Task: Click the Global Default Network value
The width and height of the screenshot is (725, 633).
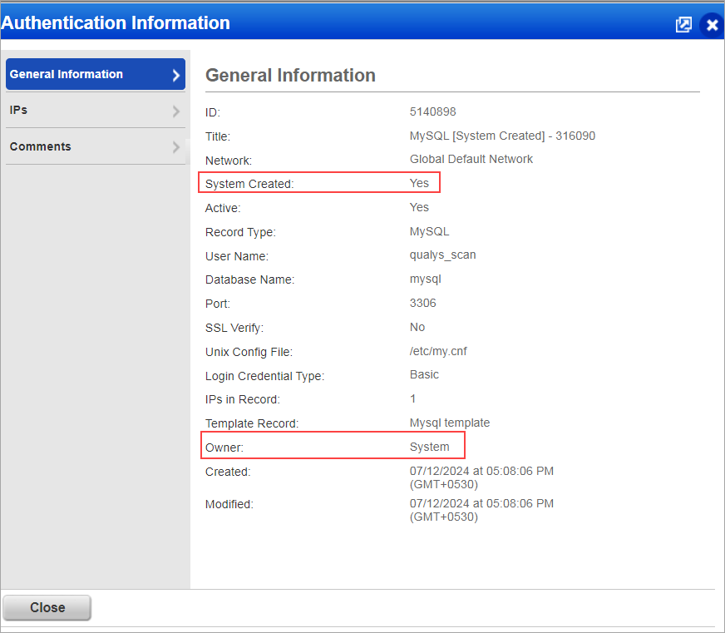Action: (x=471, y=159)
